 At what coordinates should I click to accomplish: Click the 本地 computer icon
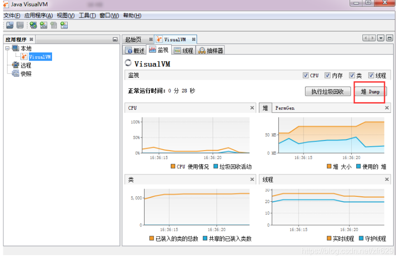click(16, 48)
